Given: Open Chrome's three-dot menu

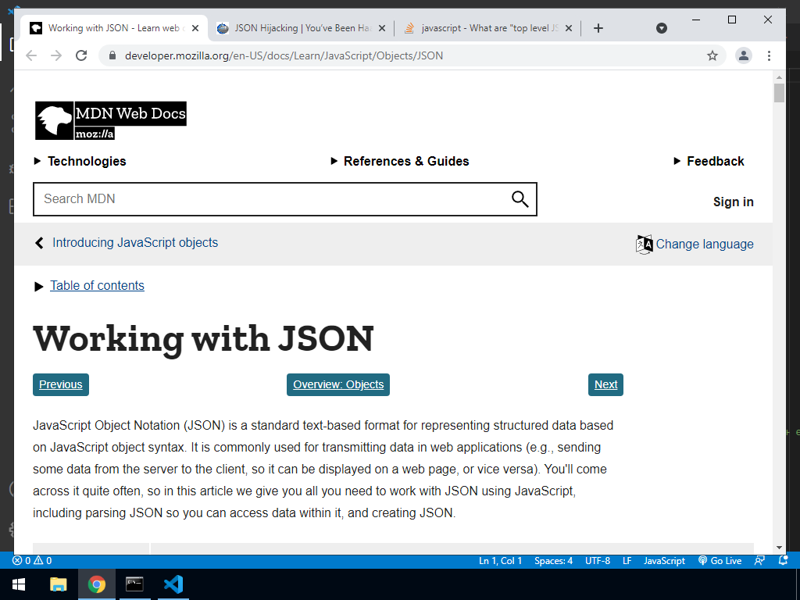Looking at the screenshot, I should (769, 55).
